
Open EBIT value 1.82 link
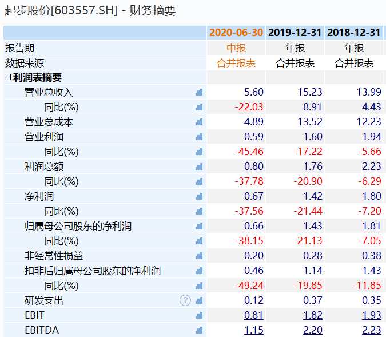coord(313,315)
